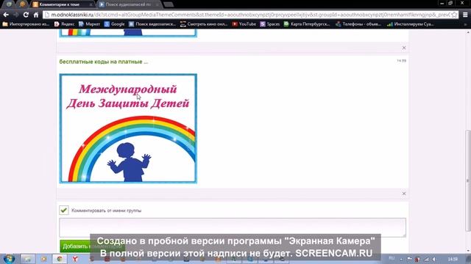Bookmark this page with the star icon
The image size is (471, 264).
454,15
